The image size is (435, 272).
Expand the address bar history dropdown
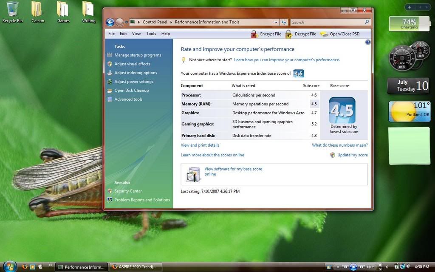[276, 22]
